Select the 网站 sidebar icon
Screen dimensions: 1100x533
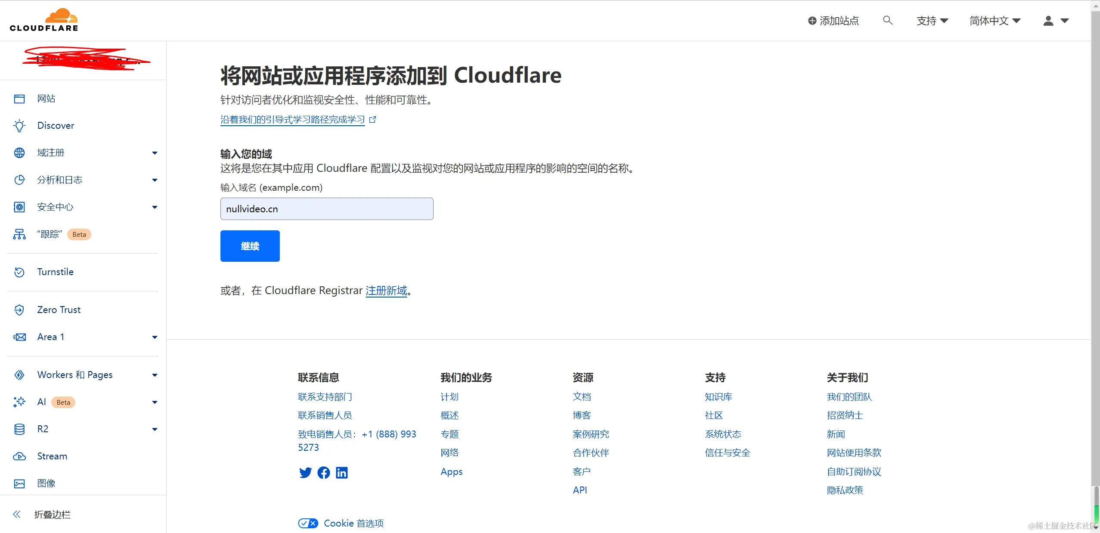19,98
